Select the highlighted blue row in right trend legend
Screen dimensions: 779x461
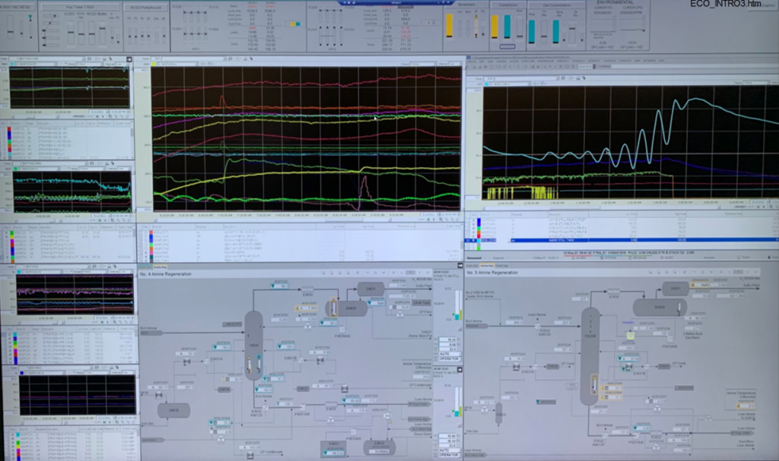621,240
